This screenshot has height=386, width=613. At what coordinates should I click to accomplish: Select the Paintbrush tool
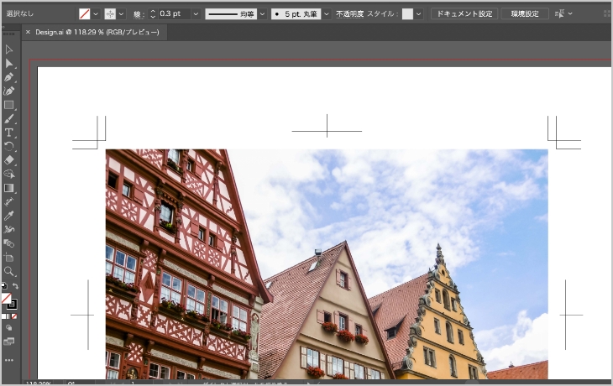tap(9, 119)
